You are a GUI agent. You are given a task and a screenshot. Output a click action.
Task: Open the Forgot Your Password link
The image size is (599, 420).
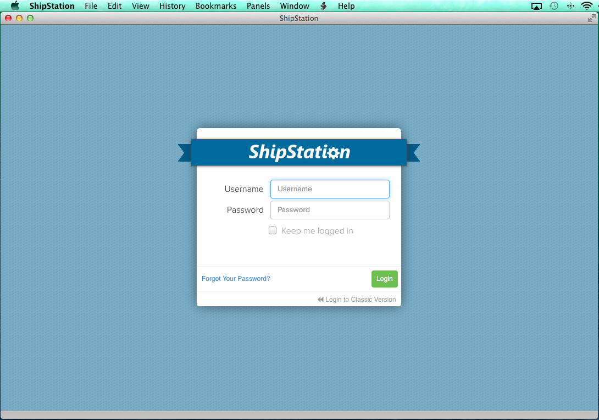(236, 279)
